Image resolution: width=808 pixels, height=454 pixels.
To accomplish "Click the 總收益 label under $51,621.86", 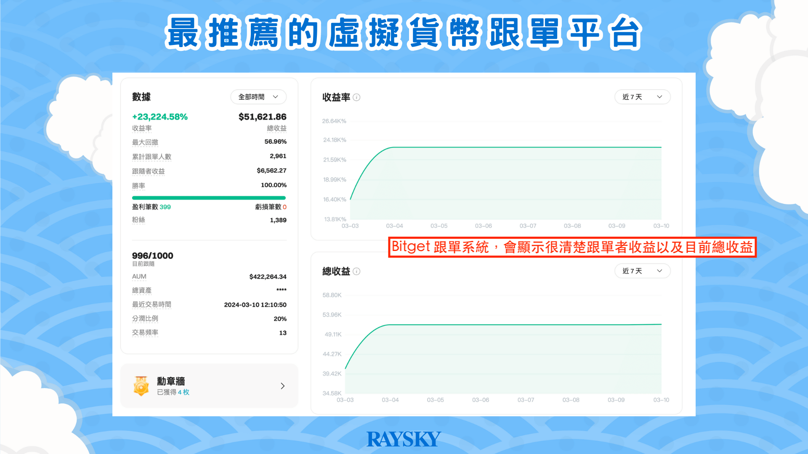I will coord(276,128).
